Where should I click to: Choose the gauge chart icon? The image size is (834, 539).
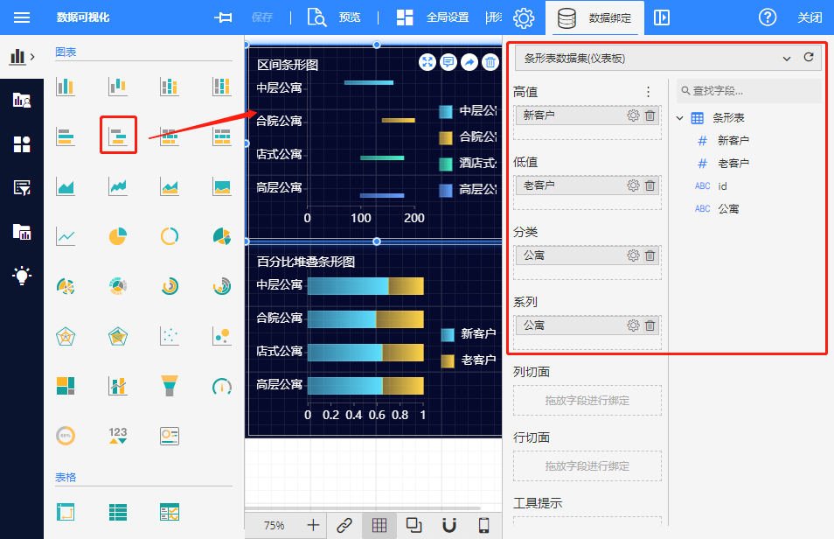pyautogui.click(x=222, y=385)
